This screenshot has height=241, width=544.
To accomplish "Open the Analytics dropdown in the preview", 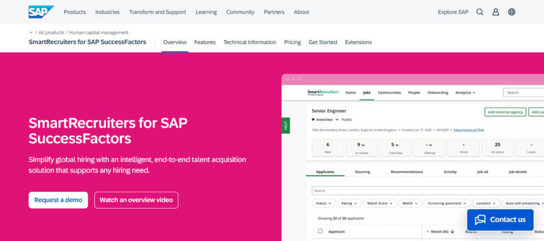I will tap(465, 93).
